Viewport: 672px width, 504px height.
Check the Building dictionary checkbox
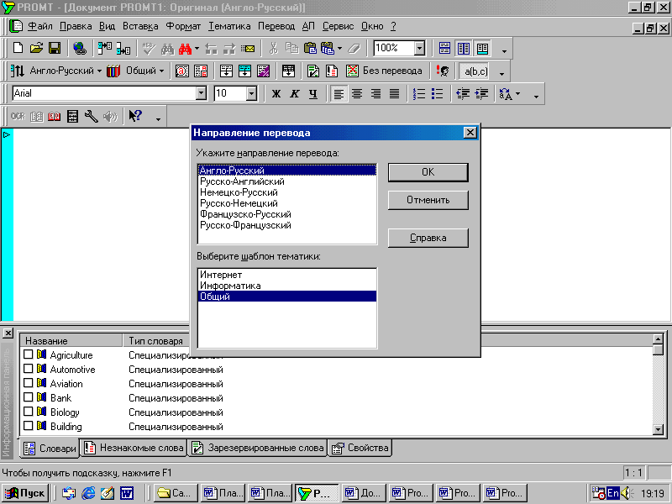click(x=29, y=426)
